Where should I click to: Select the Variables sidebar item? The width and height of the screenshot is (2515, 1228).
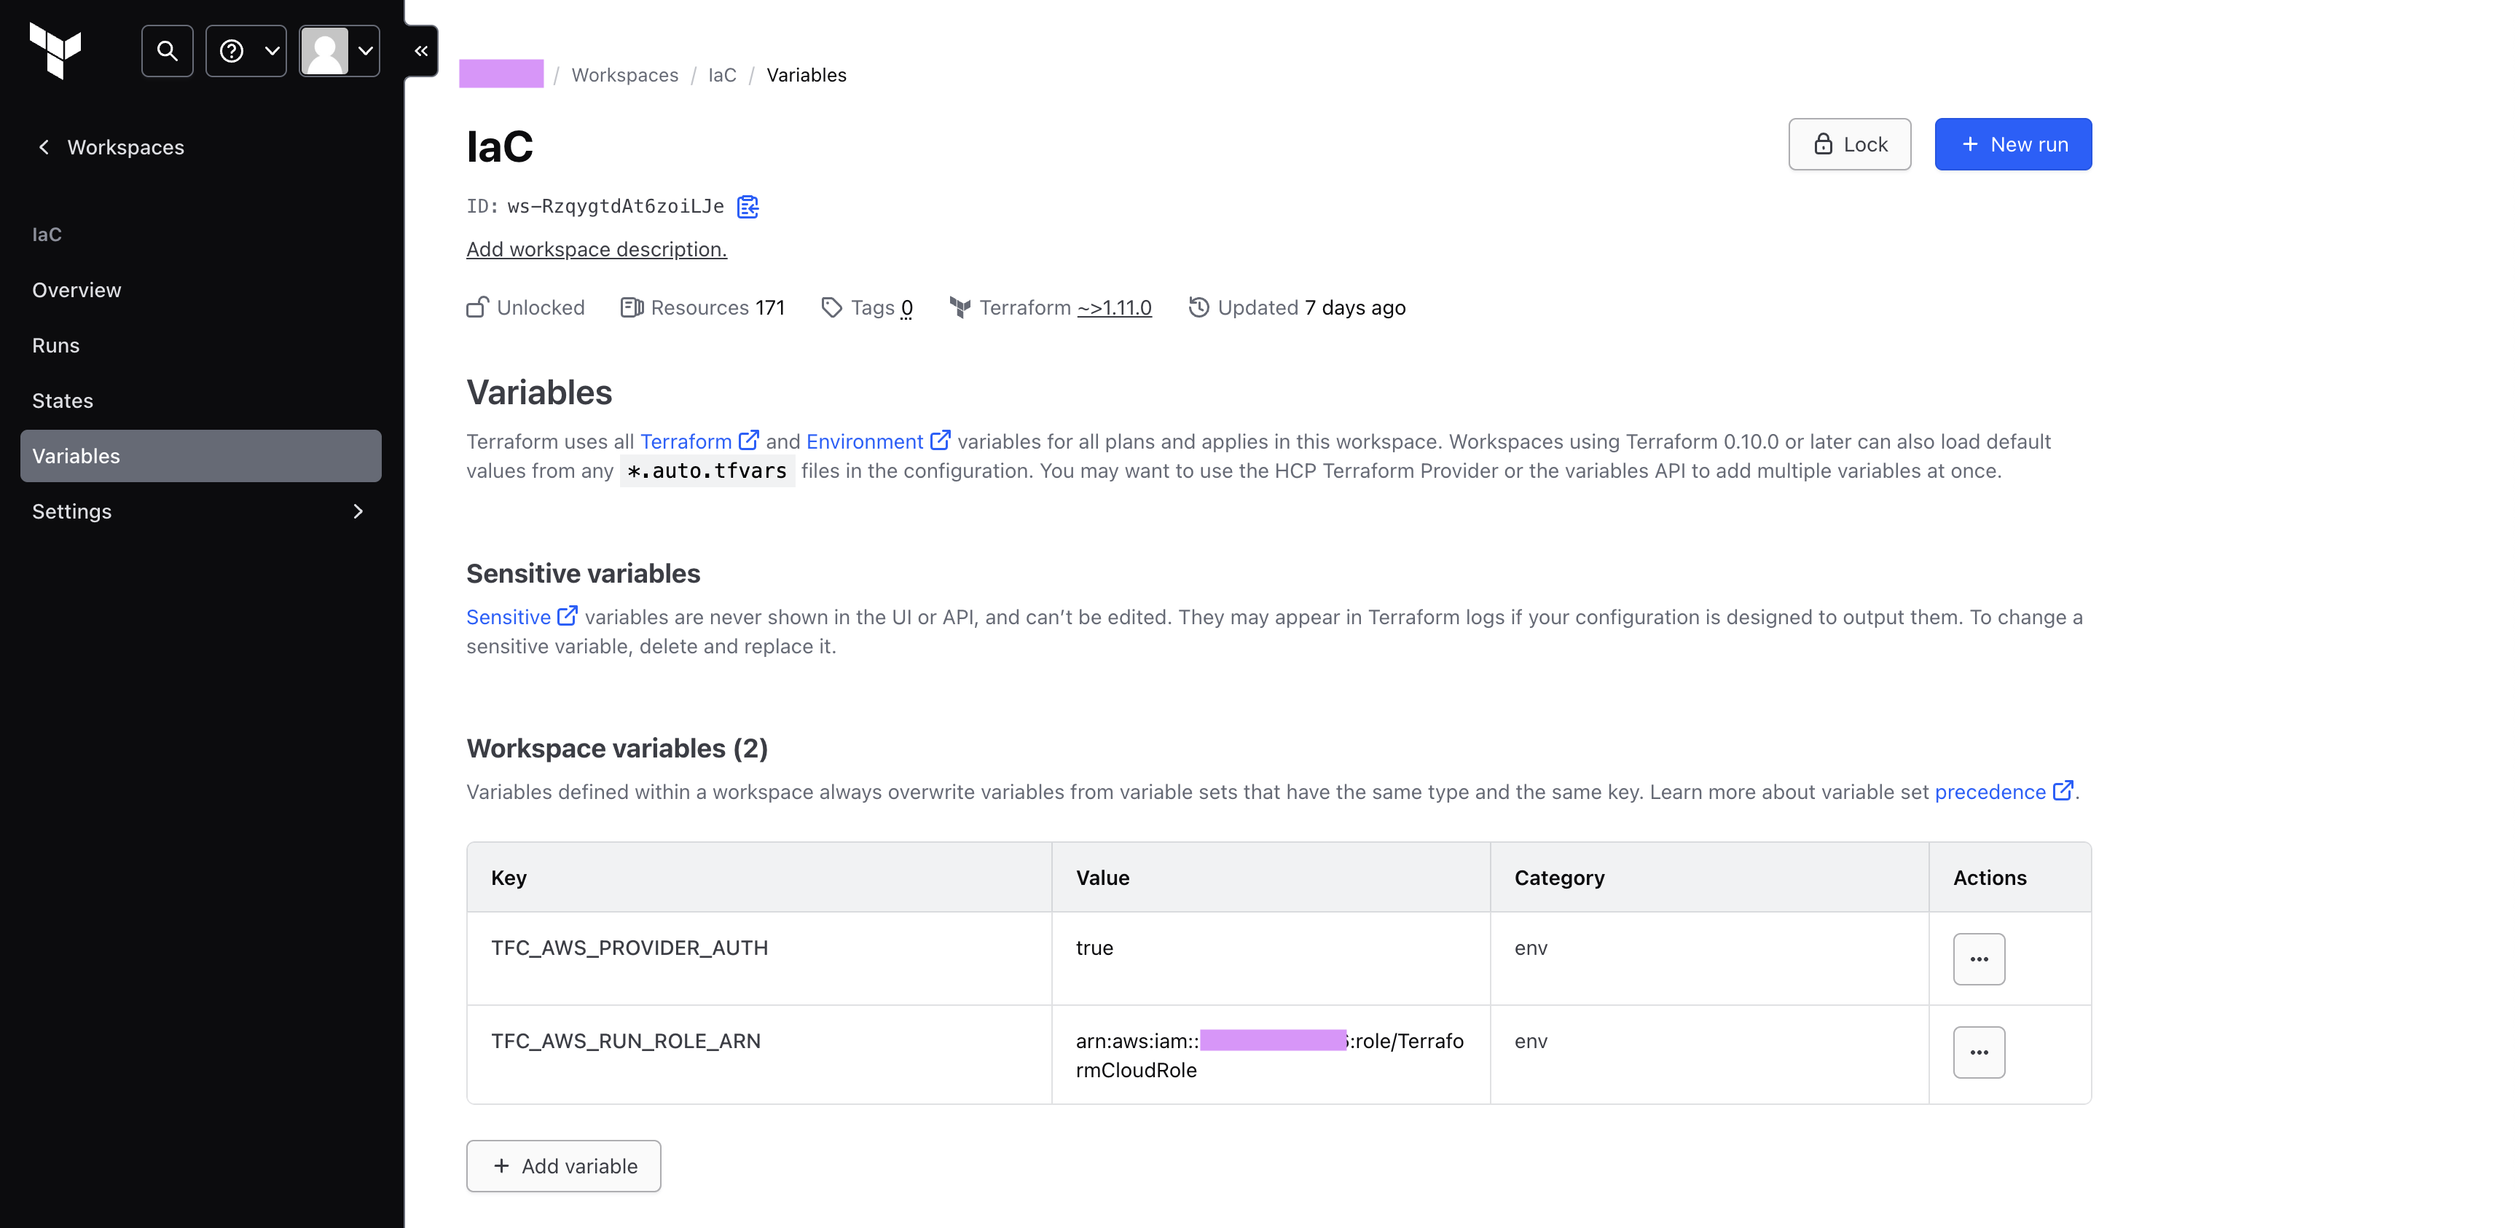[x=201, y=456]
